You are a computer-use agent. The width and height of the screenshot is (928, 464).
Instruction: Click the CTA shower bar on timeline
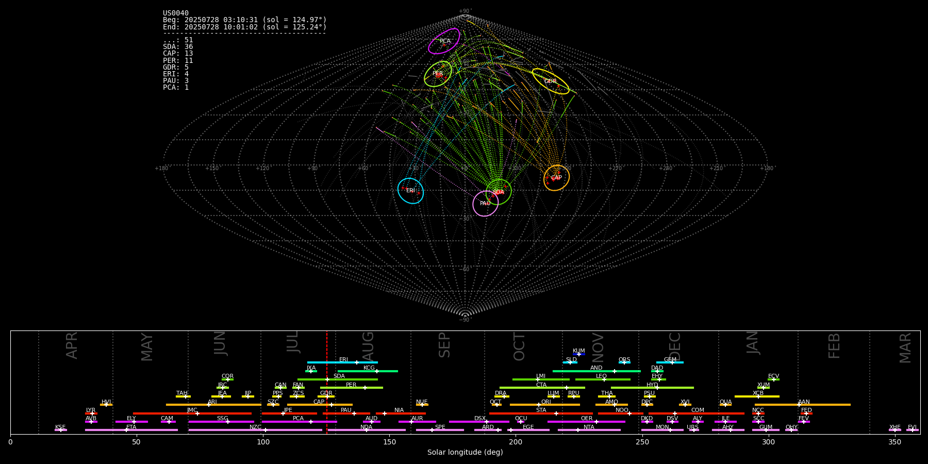542,388
